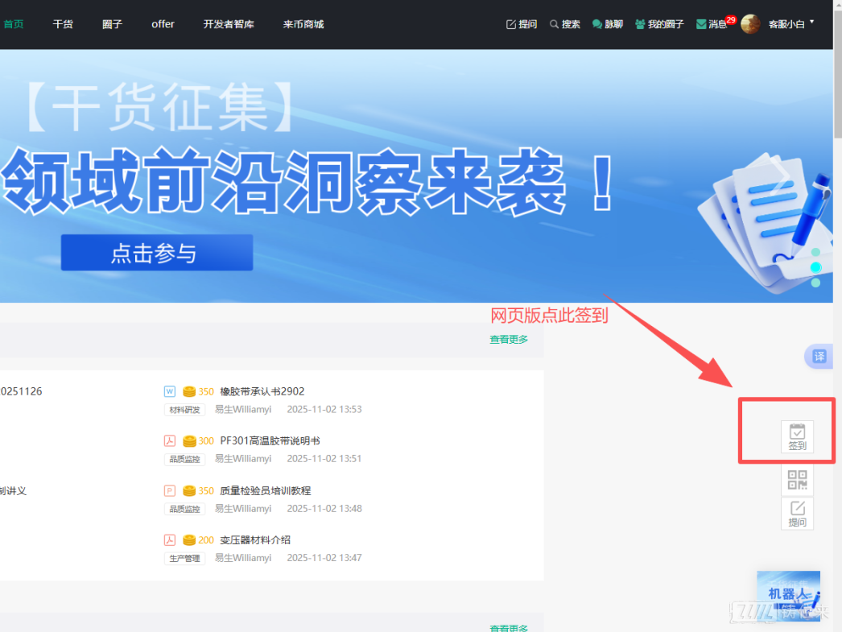Click 提问 pencil icon in top bar
The height and width of the screenshot is (632, 842).
tap(522, 24)
